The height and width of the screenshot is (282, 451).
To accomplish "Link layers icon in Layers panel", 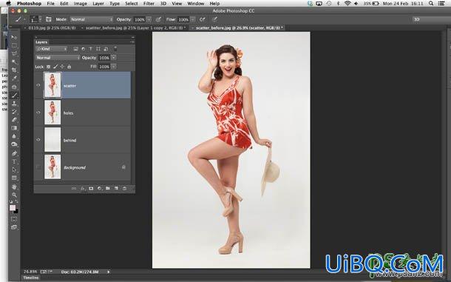I will click(74, 189).
